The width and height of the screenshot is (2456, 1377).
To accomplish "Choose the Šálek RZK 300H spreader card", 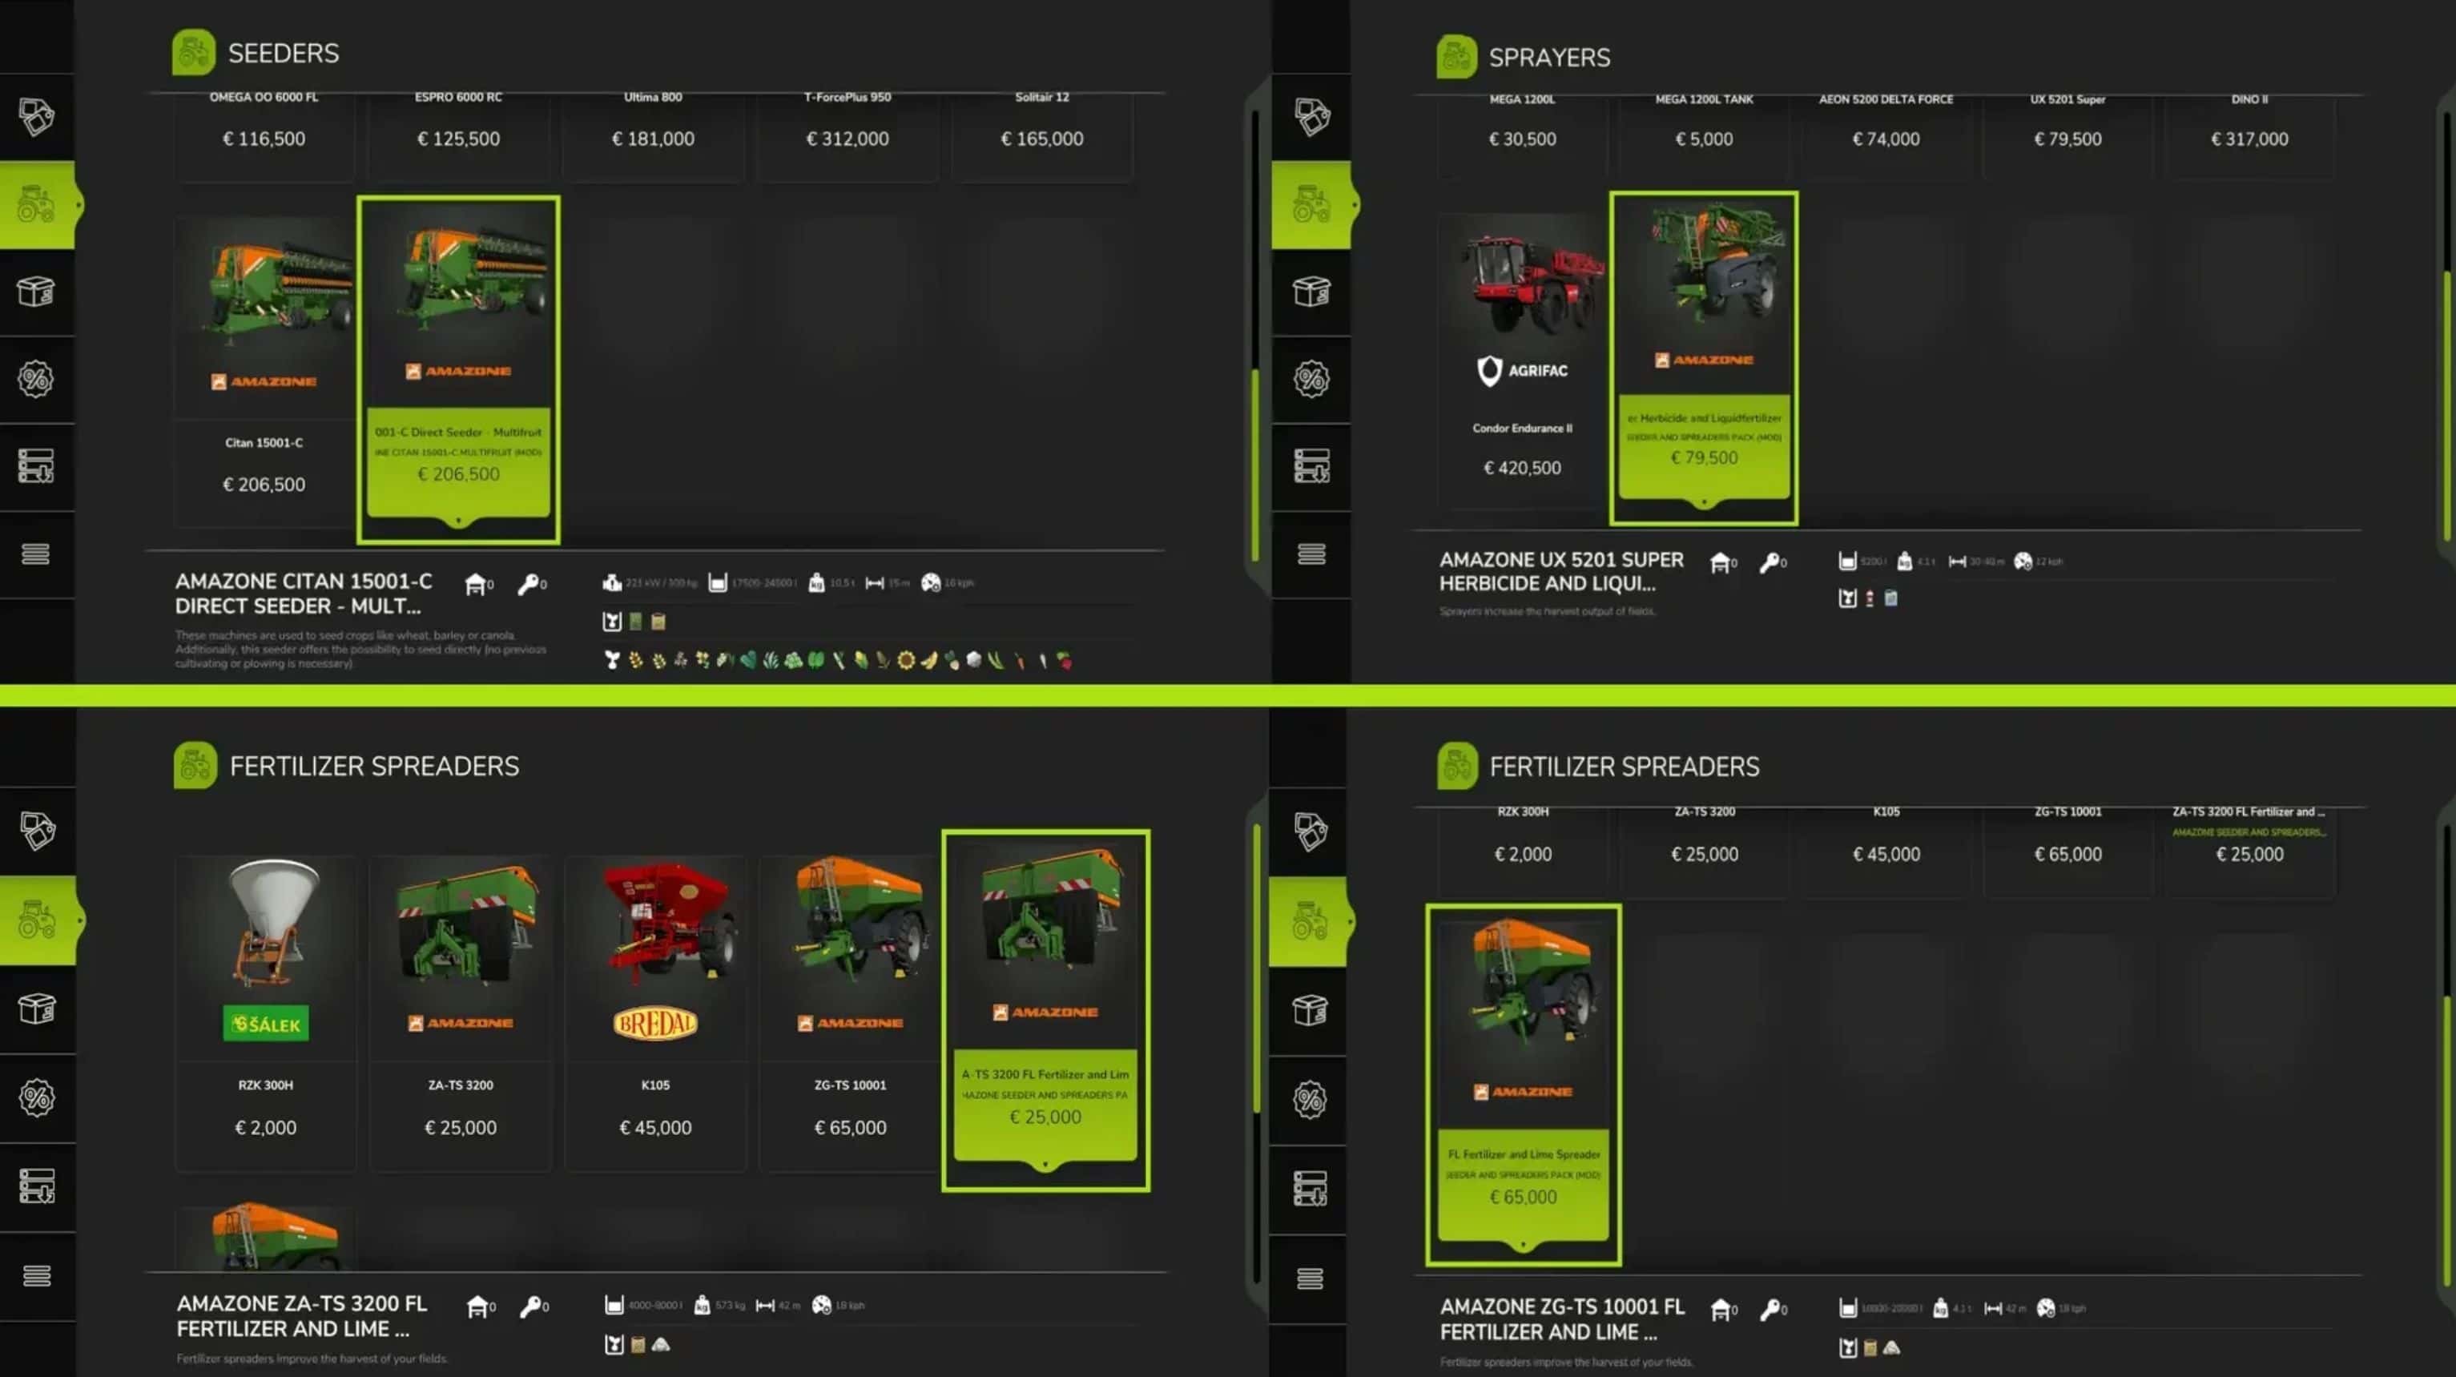I will click(265, 1013).
